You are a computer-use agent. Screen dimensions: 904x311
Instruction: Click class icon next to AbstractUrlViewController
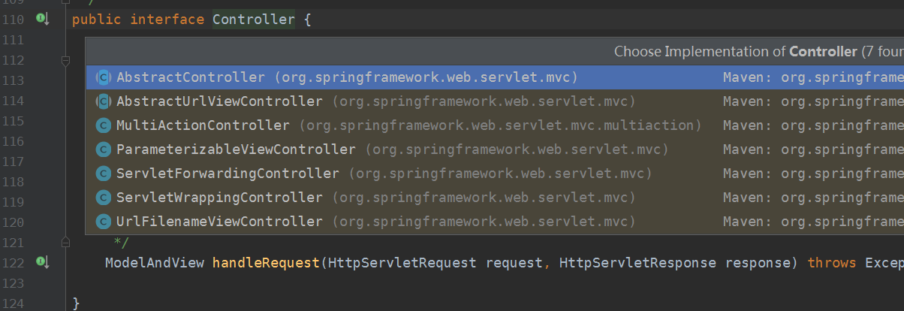pyautogui.click(x=103, y=101)
